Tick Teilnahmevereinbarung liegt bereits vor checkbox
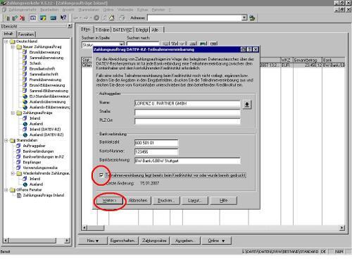The width and height of the screenshot is (352, 264). pos(101,175)
